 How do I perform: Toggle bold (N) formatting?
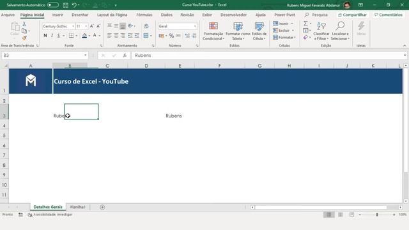45,36
